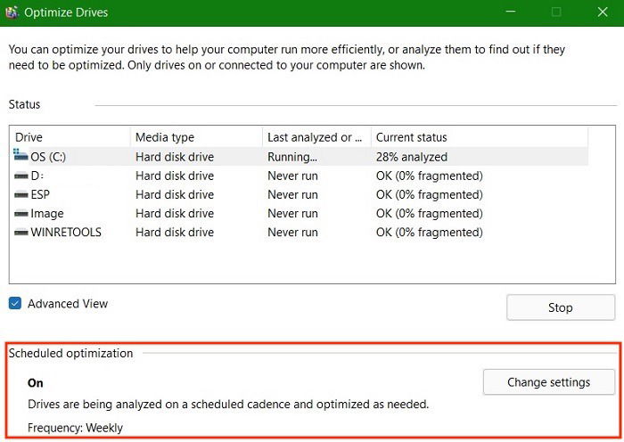Click the Image drive icon
Image resolution: width=624 pixels, height=442 pixels.
[21, 214]
